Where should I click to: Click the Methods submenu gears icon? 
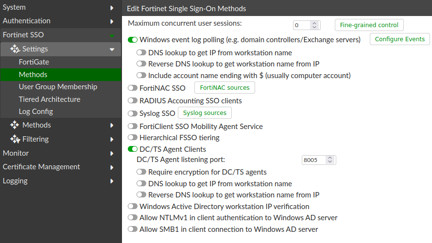(15, 125)
